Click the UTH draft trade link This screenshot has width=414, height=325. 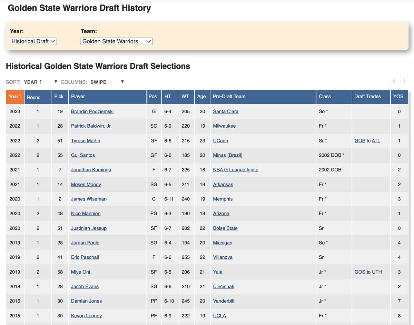(377, 272)
